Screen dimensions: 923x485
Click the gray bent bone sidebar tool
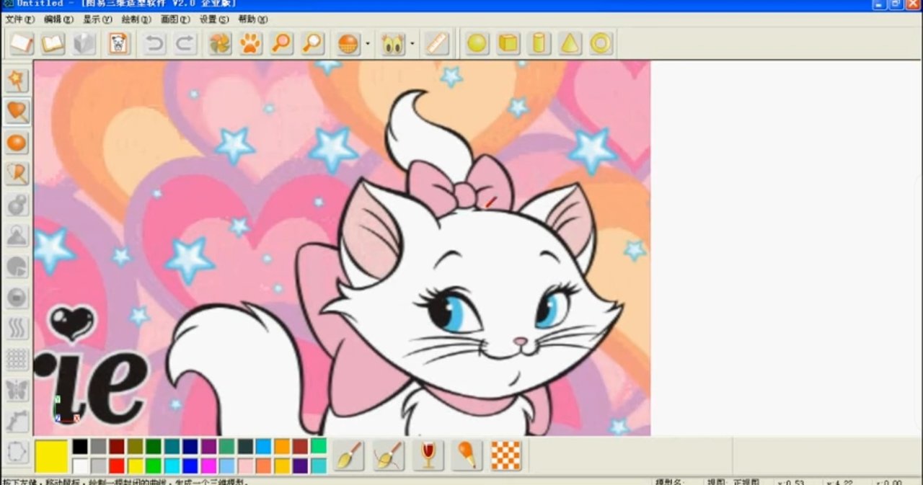coord(17,422)
